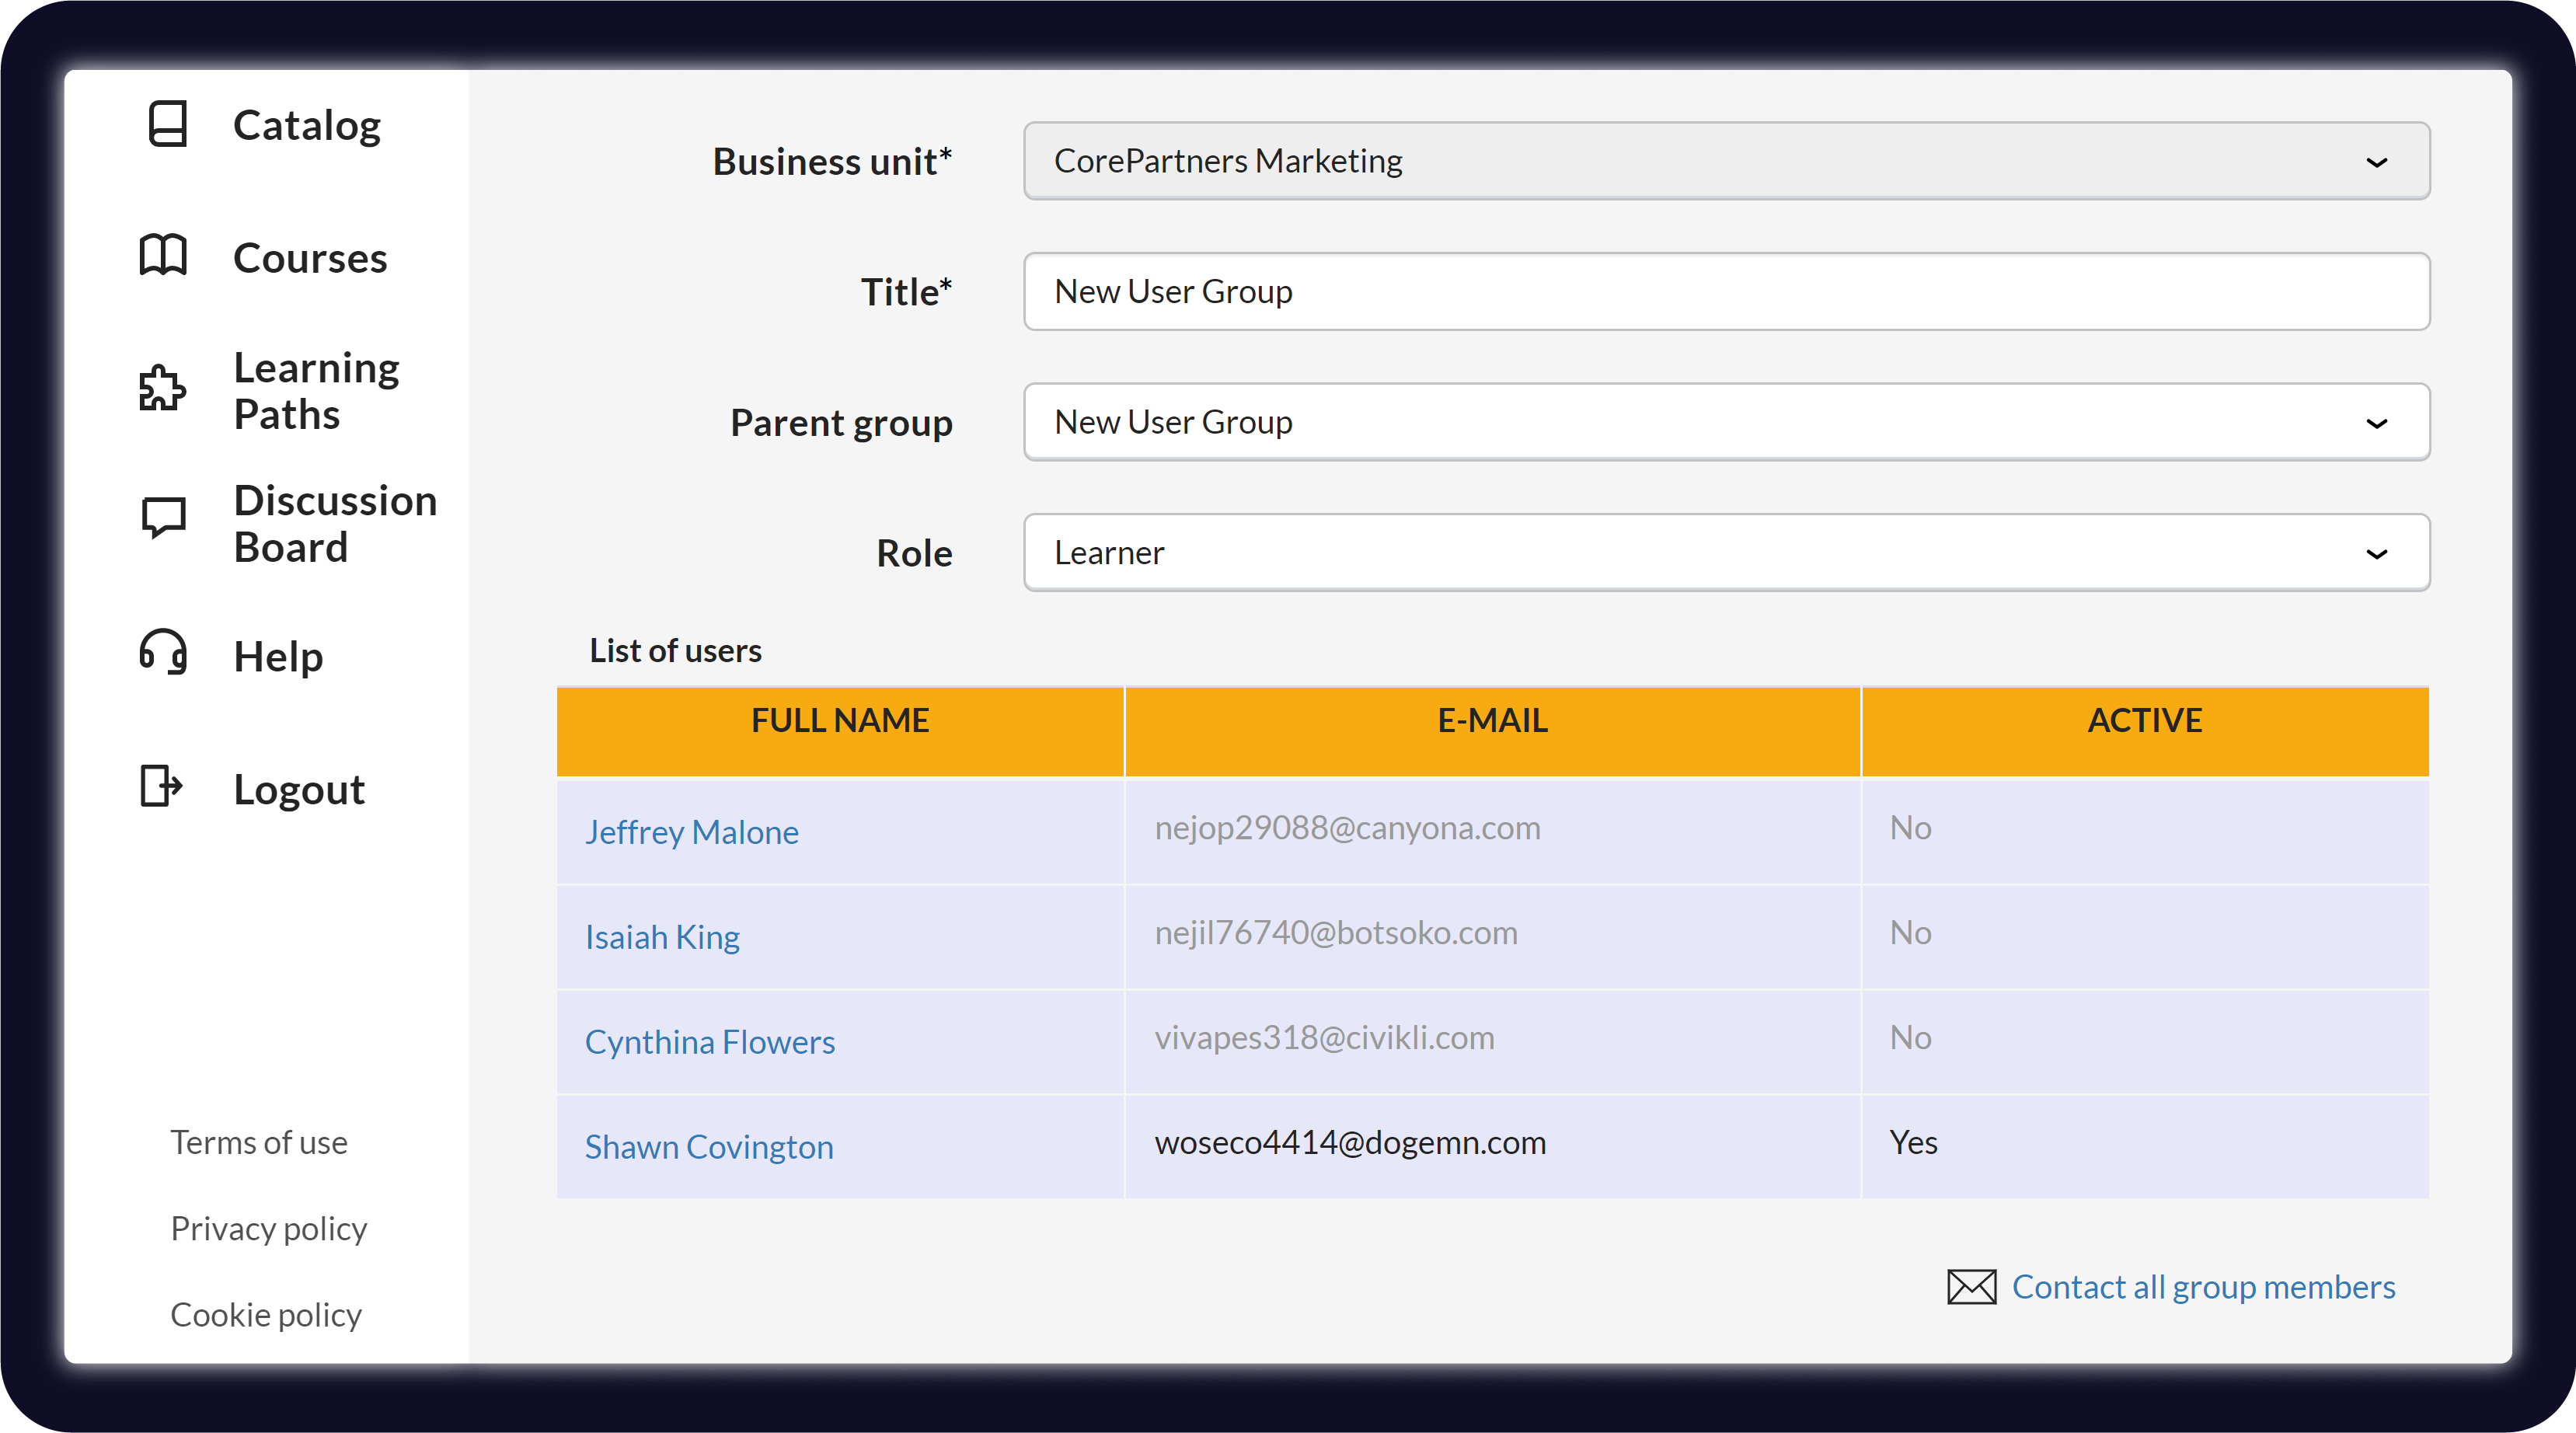The height and width of the screenshot is (1433, 2576).
Task: Click the Catalog book icon
Action: 167,124
